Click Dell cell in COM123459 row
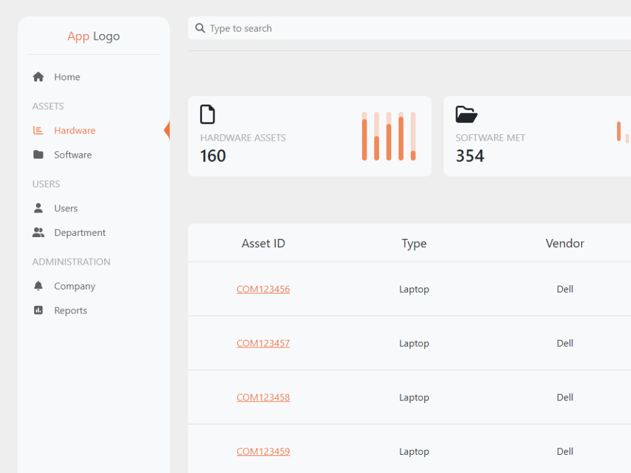 point(565,452)
